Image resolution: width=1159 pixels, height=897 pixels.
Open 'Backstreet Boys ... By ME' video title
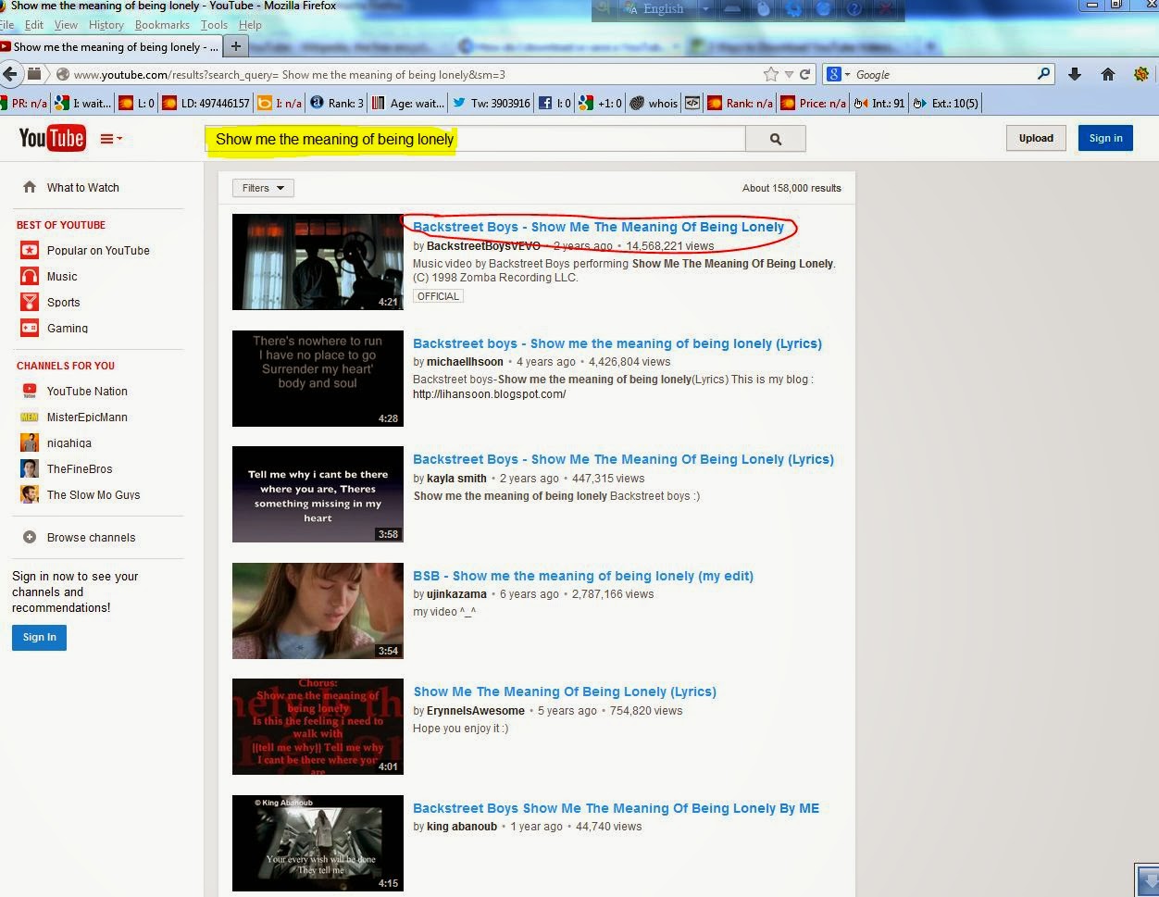pos(616,808)
